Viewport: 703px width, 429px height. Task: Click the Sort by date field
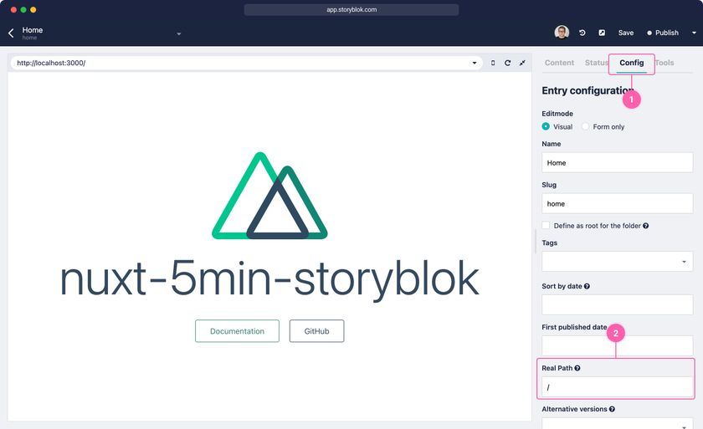(618, 305)
